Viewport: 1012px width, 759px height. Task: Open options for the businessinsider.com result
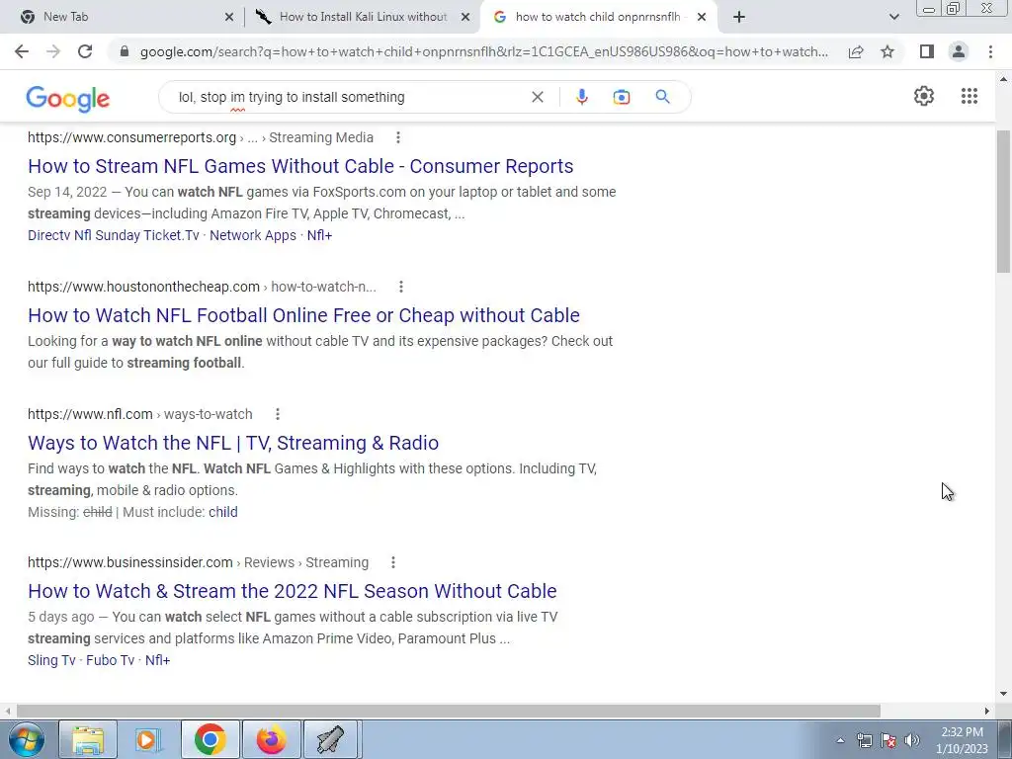[393, 562]
